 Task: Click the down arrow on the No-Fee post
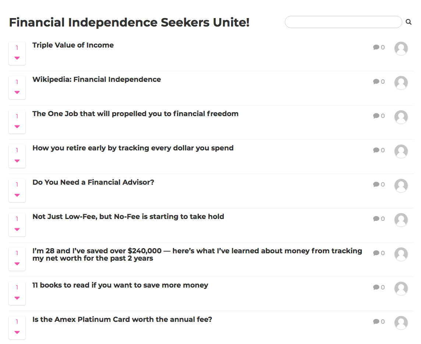(17, 229)
